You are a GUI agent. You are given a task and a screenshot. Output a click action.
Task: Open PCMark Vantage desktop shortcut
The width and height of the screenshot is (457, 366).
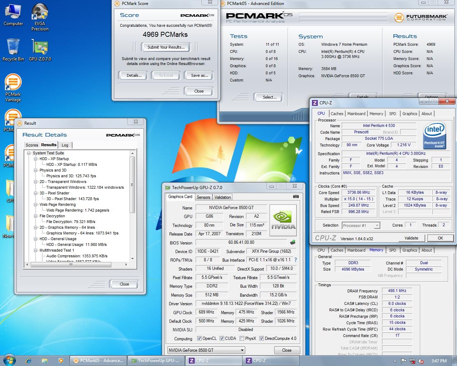(13, 88)
